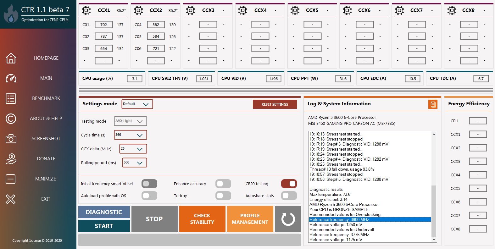Open the Cycle time 360 dropdown
Screen dimensions: 495x249
click(x=130, y=135)
